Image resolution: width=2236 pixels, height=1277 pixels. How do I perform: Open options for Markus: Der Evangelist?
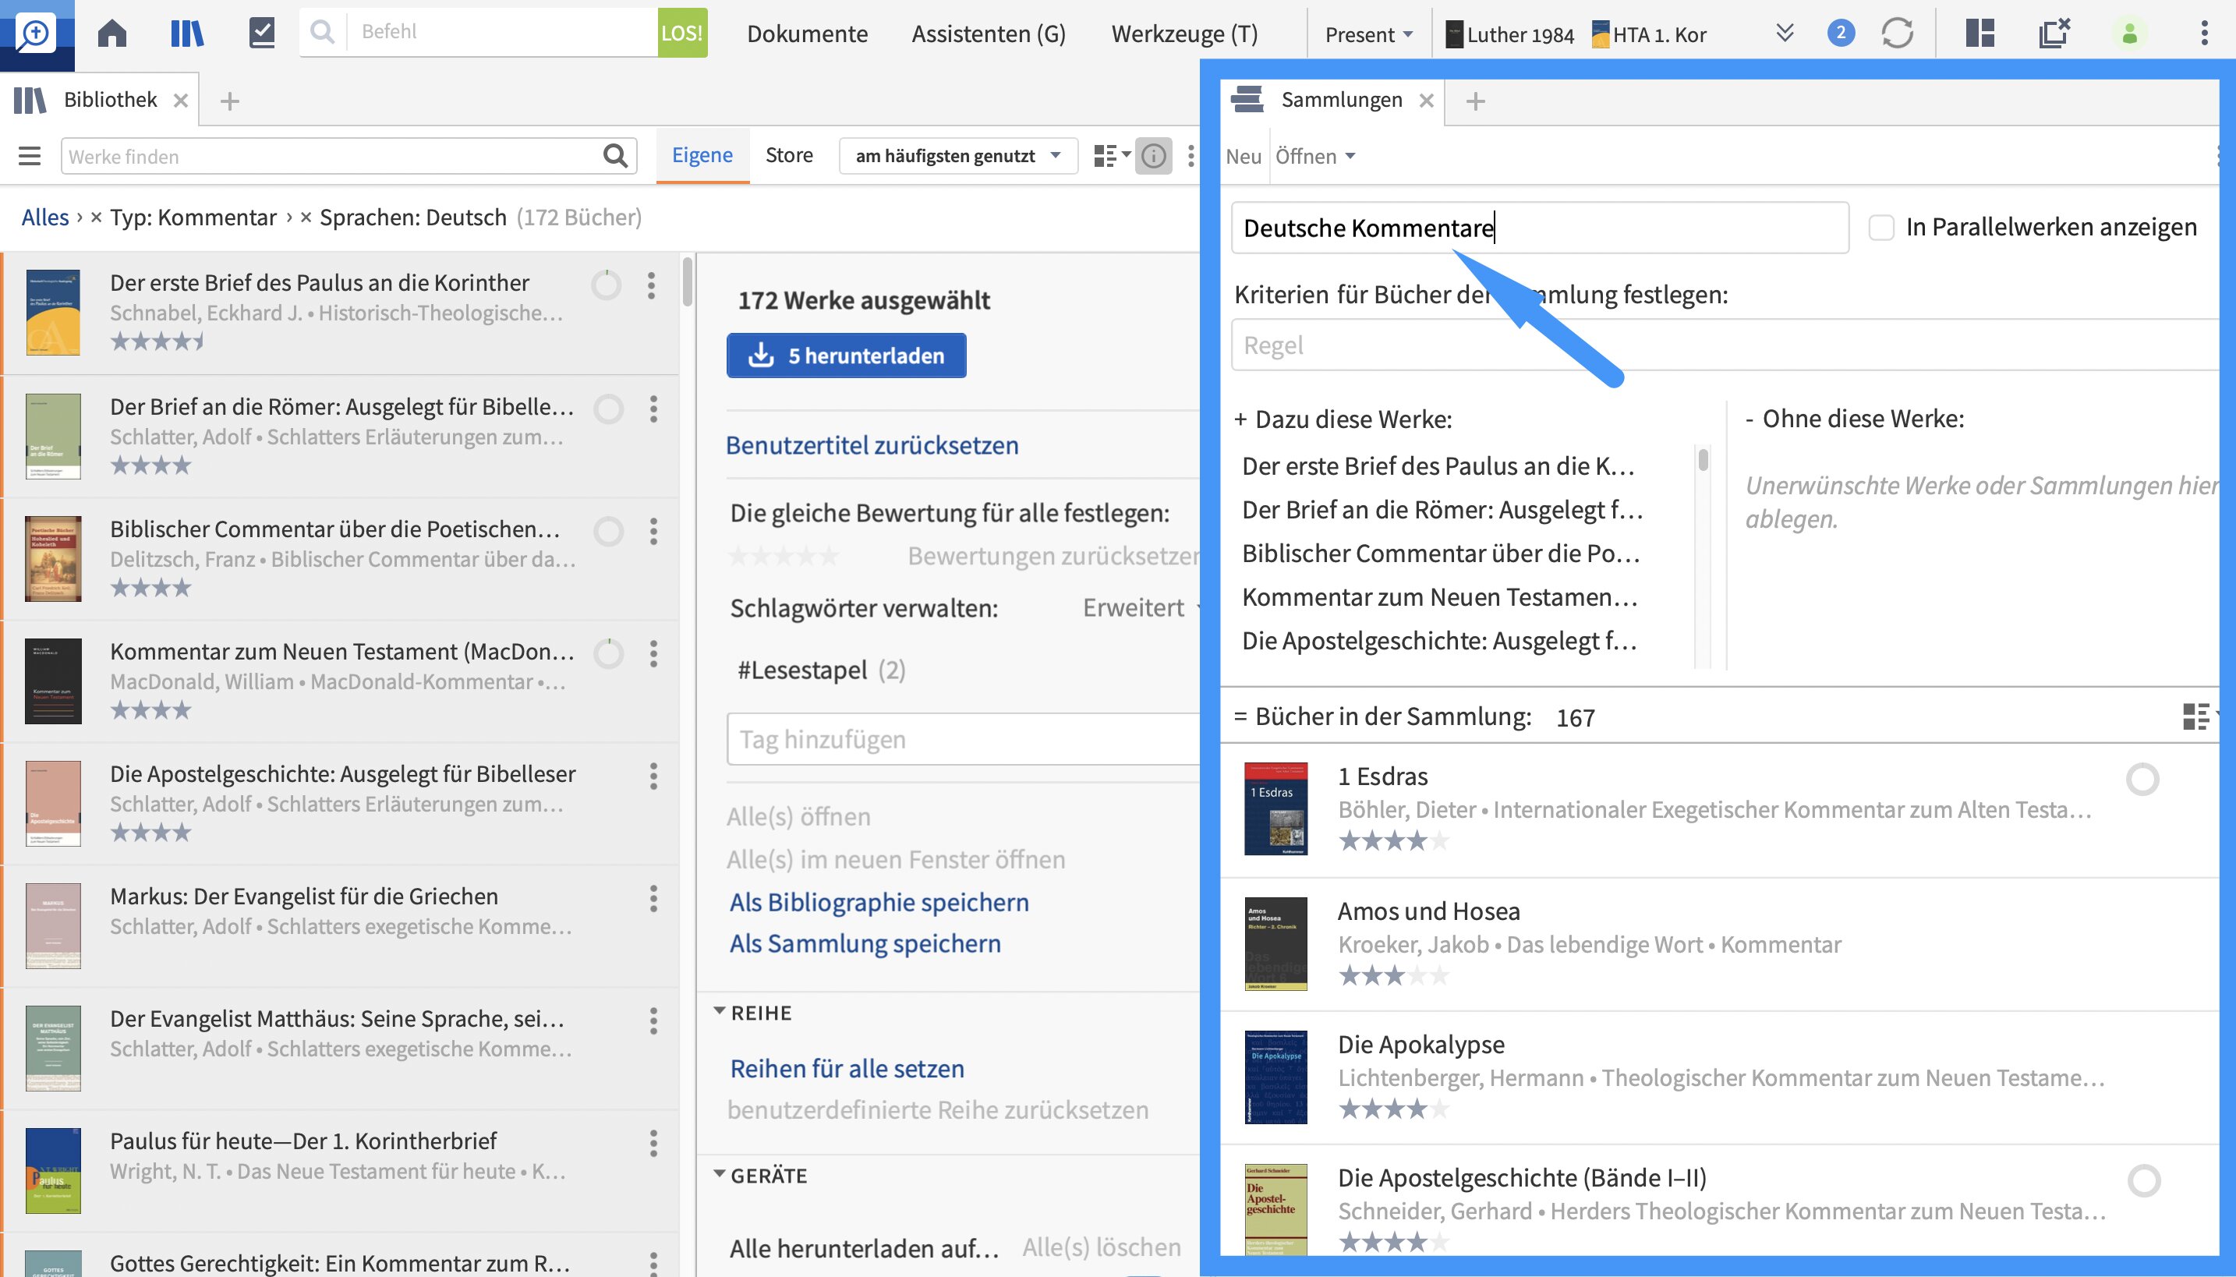click(653, 898)
